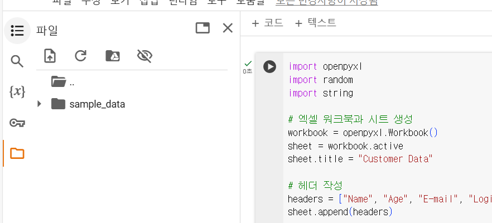Image resolution: width=492 pixels, height=223 pixels.
Task: Add a new text cell with + 텍스트
Action: pos(315,23)
